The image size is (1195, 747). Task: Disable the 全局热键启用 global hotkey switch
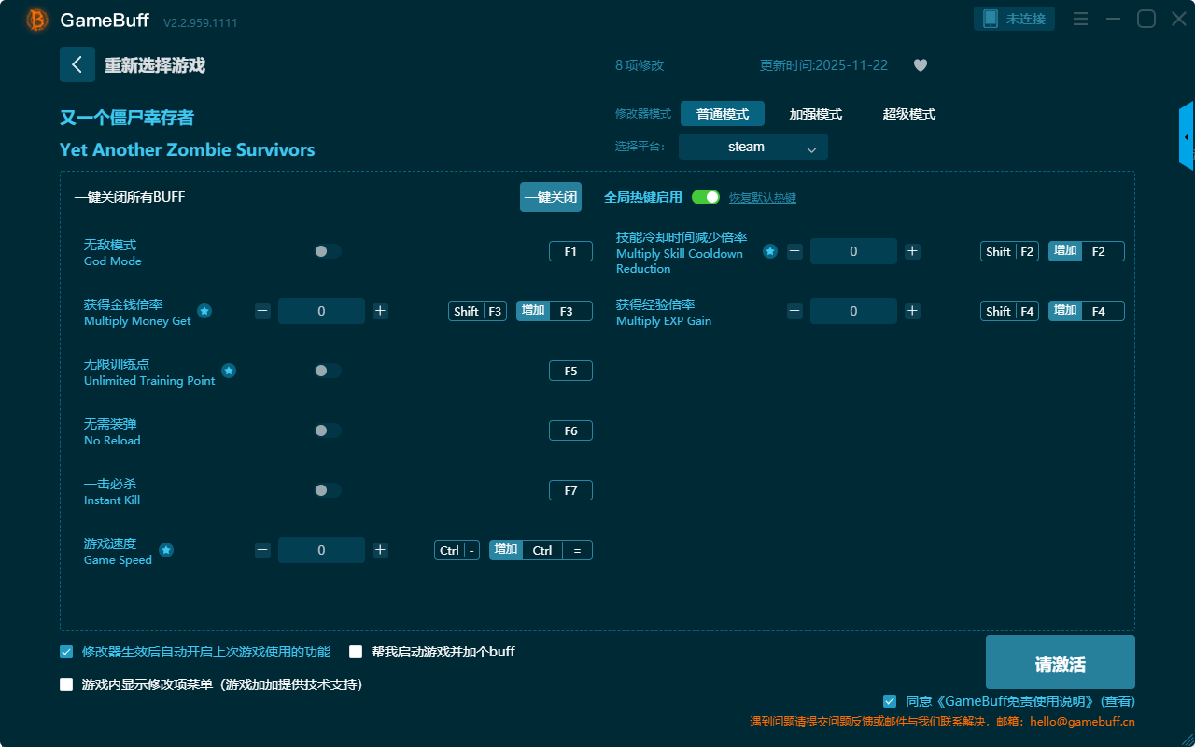pyautogui.click(x=706, y=197)
